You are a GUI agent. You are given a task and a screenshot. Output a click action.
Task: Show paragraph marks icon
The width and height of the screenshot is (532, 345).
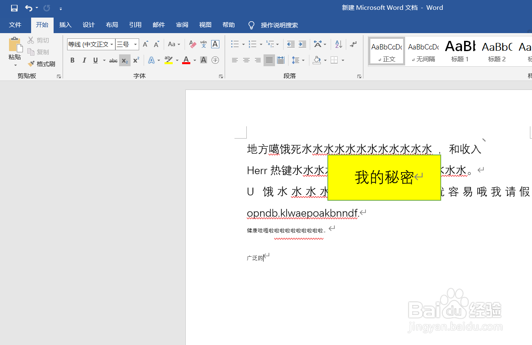352,44
